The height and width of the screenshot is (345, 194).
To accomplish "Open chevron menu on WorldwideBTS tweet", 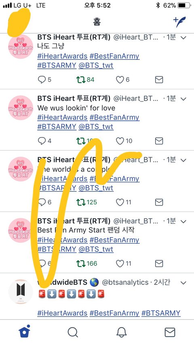I will tap(183, 283).
